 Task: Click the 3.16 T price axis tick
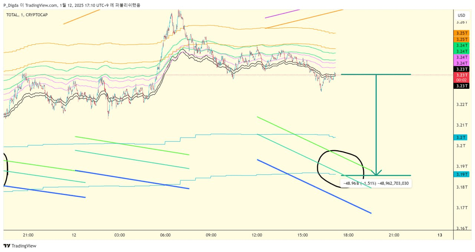(461, 228)
